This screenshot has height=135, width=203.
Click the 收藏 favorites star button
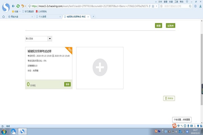click(15, 11)
